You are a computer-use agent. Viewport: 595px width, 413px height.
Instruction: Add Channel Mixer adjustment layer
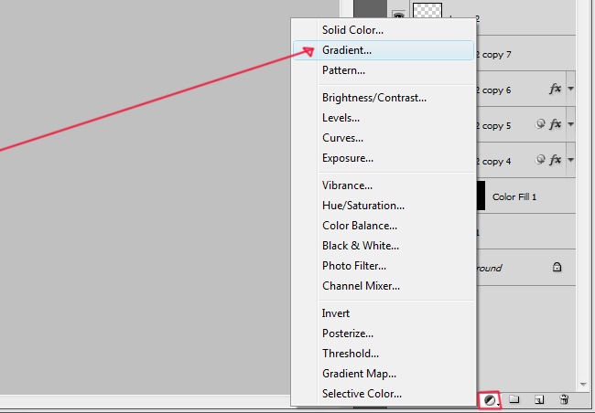click(x=384, y=286)
